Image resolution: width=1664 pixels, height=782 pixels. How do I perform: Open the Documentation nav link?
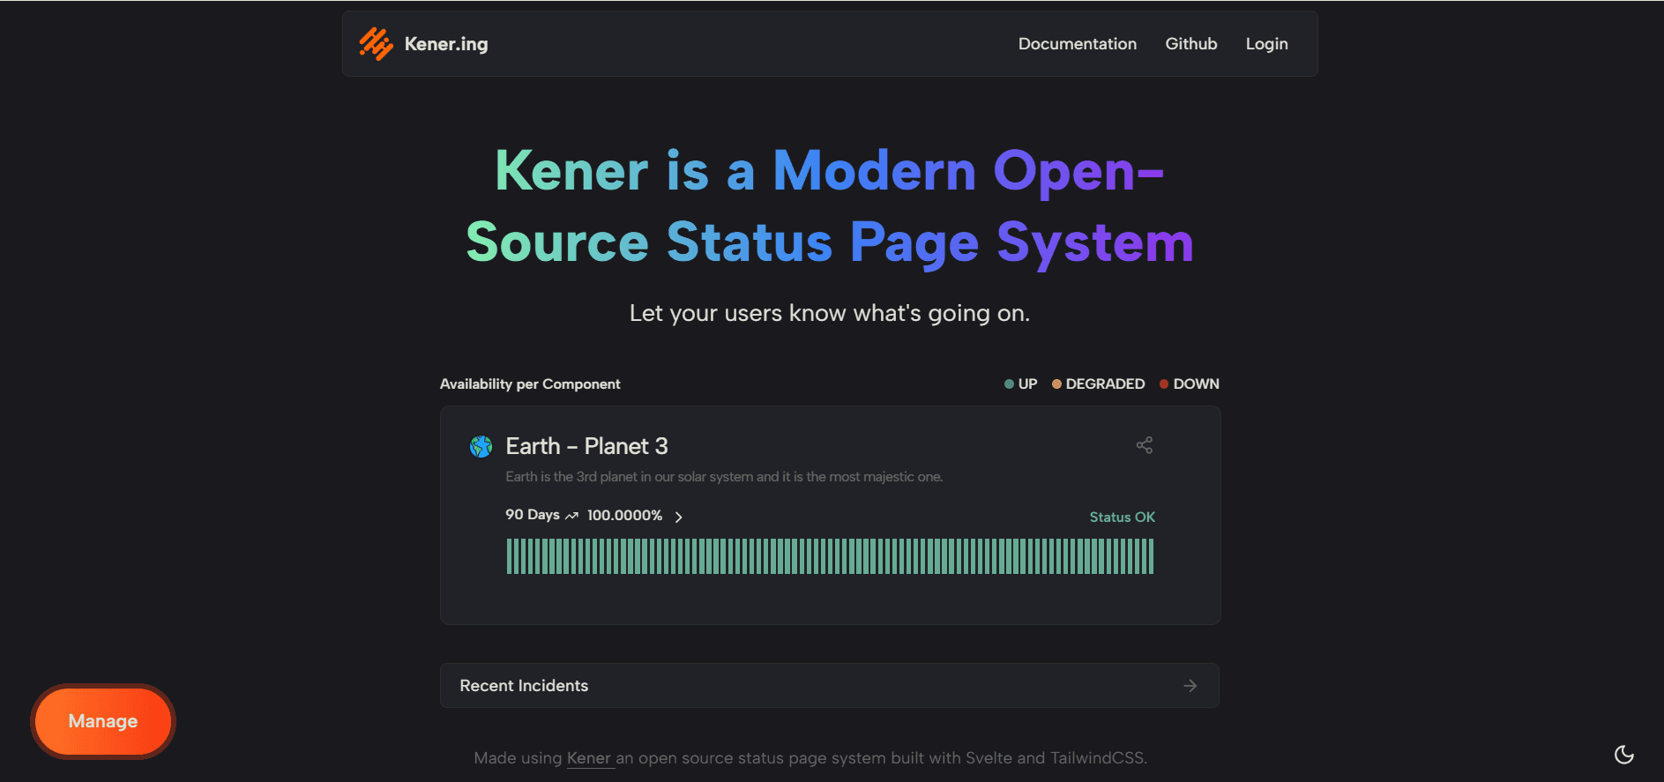point(1077,44)
